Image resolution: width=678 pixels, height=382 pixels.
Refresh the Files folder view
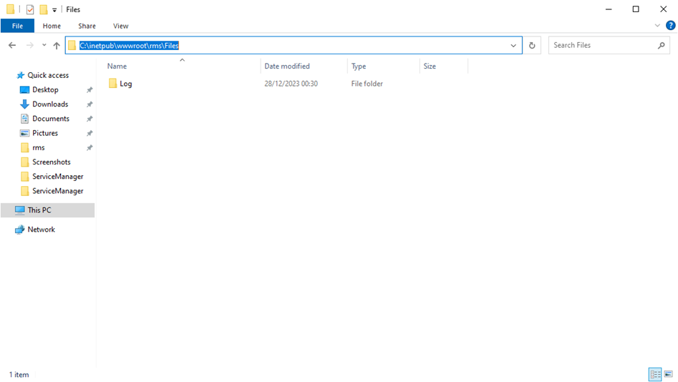pyautogui.click(x=532, y=45)
